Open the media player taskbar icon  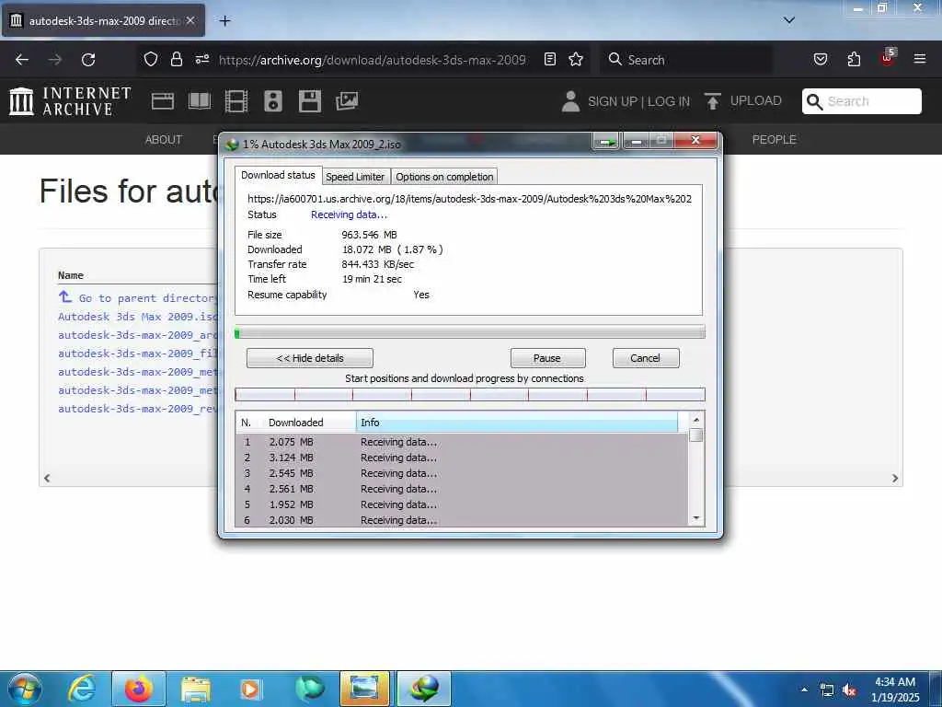click(x=250, y=689)
